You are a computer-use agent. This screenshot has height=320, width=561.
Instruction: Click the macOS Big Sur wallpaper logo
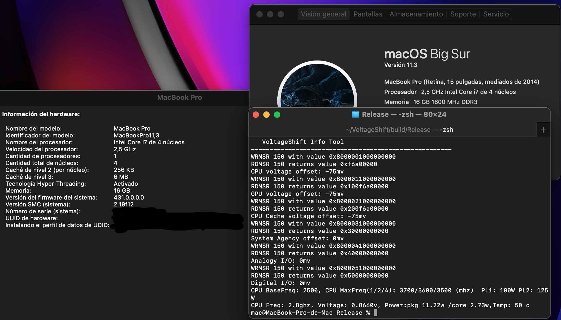click(x=317, y=84)
